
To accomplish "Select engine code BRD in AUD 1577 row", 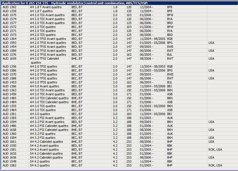I will pyautogui.click(x=170, y=23).
